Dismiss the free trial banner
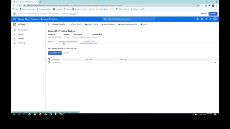The image size is (230, 129). 203,14
